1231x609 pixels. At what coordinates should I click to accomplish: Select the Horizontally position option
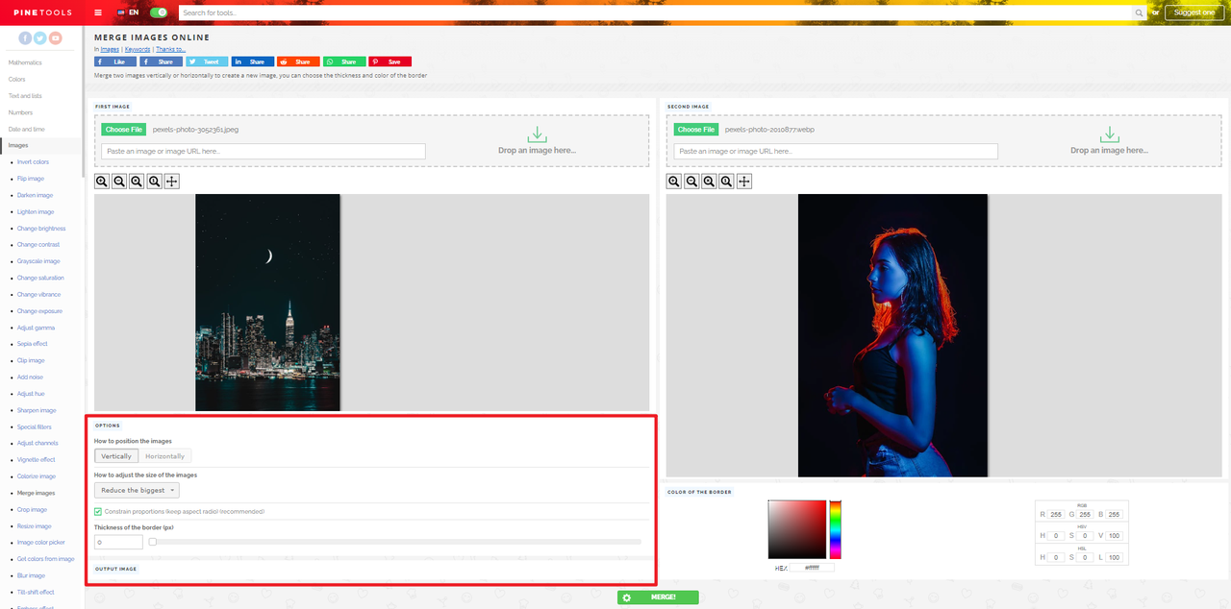(165, 456)
